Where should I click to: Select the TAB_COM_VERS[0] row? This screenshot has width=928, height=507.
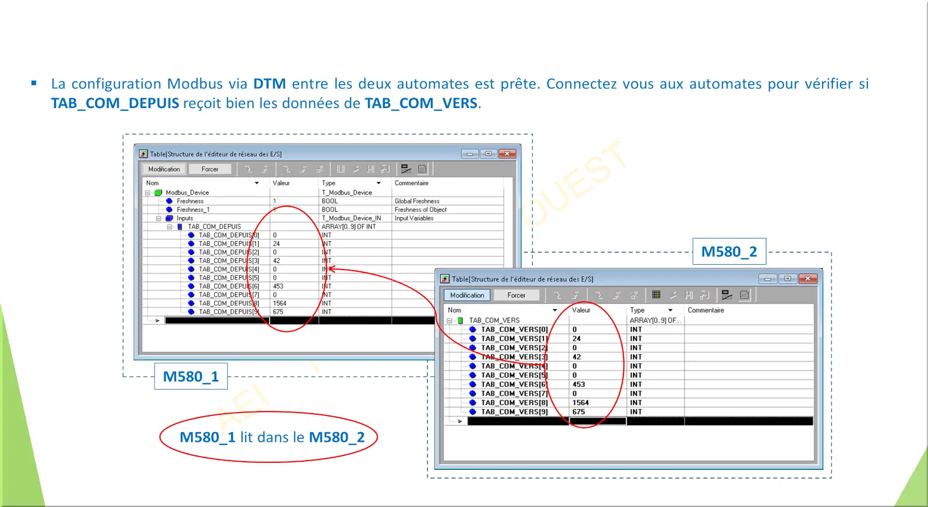(x=629, y=330)
